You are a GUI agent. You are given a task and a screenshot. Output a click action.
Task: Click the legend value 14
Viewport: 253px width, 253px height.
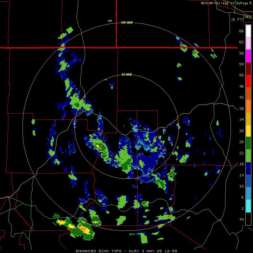tap(241, 175)
